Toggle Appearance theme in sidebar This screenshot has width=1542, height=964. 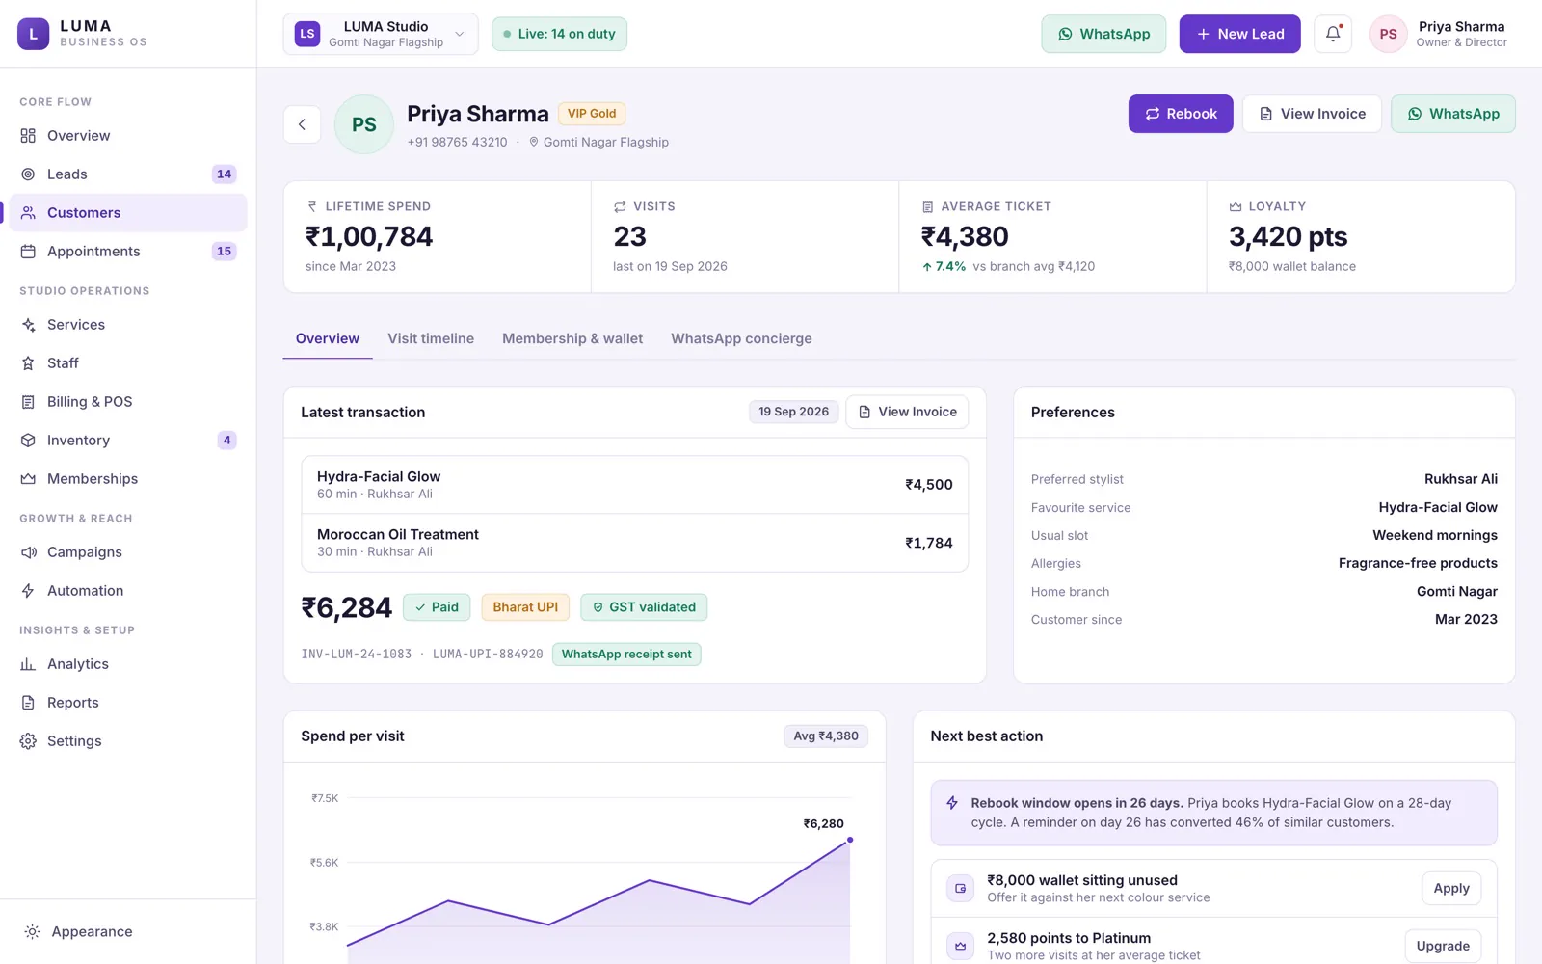pyautogui.click(x=128, y=931)
